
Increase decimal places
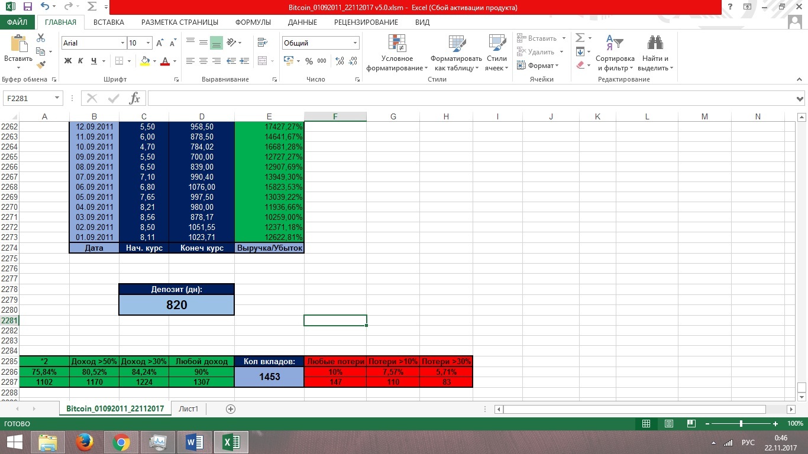coord(340,61)
